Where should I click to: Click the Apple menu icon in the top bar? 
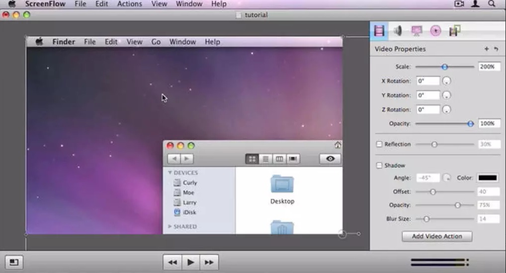pos(12,4)
